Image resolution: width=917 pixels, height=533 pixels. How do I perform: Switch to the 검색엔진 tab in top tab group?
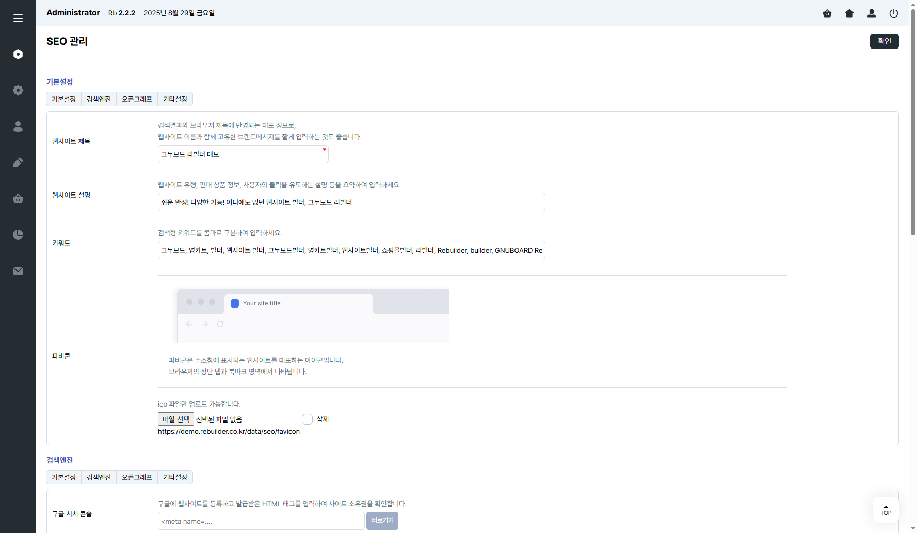(x=99, y=99)
